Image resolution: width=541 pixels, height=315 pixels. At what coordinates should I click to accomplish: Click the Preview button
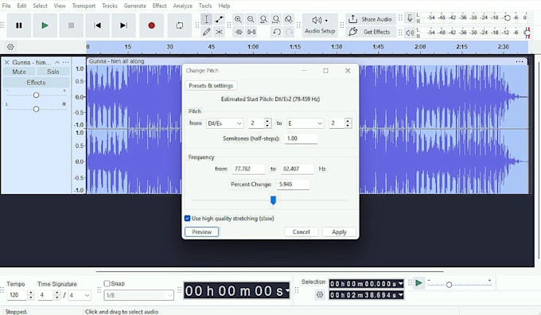(202, 231)
